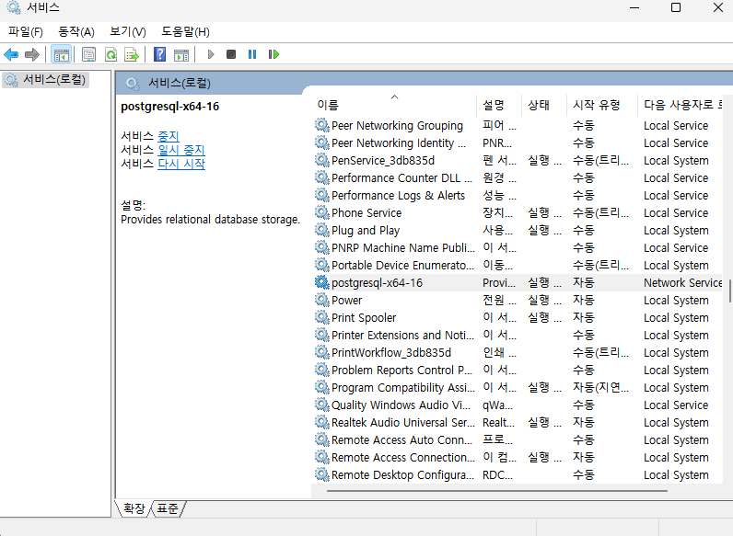Sort by the 설명 column header
733x536 pixels.
(x=499, y=105)
